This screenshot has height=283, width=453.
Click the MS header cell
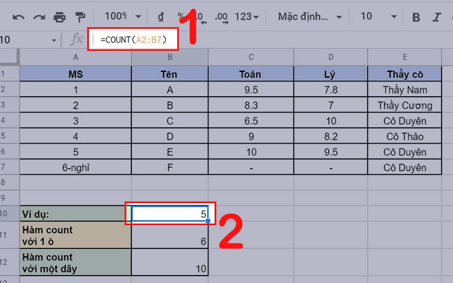pos(75,74)
